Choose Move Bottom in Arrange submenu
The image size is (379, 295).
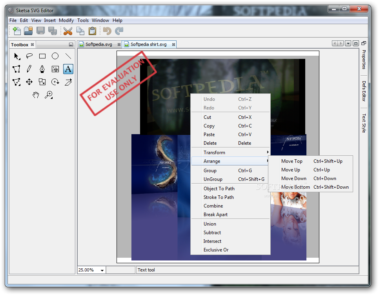(311, 187)
